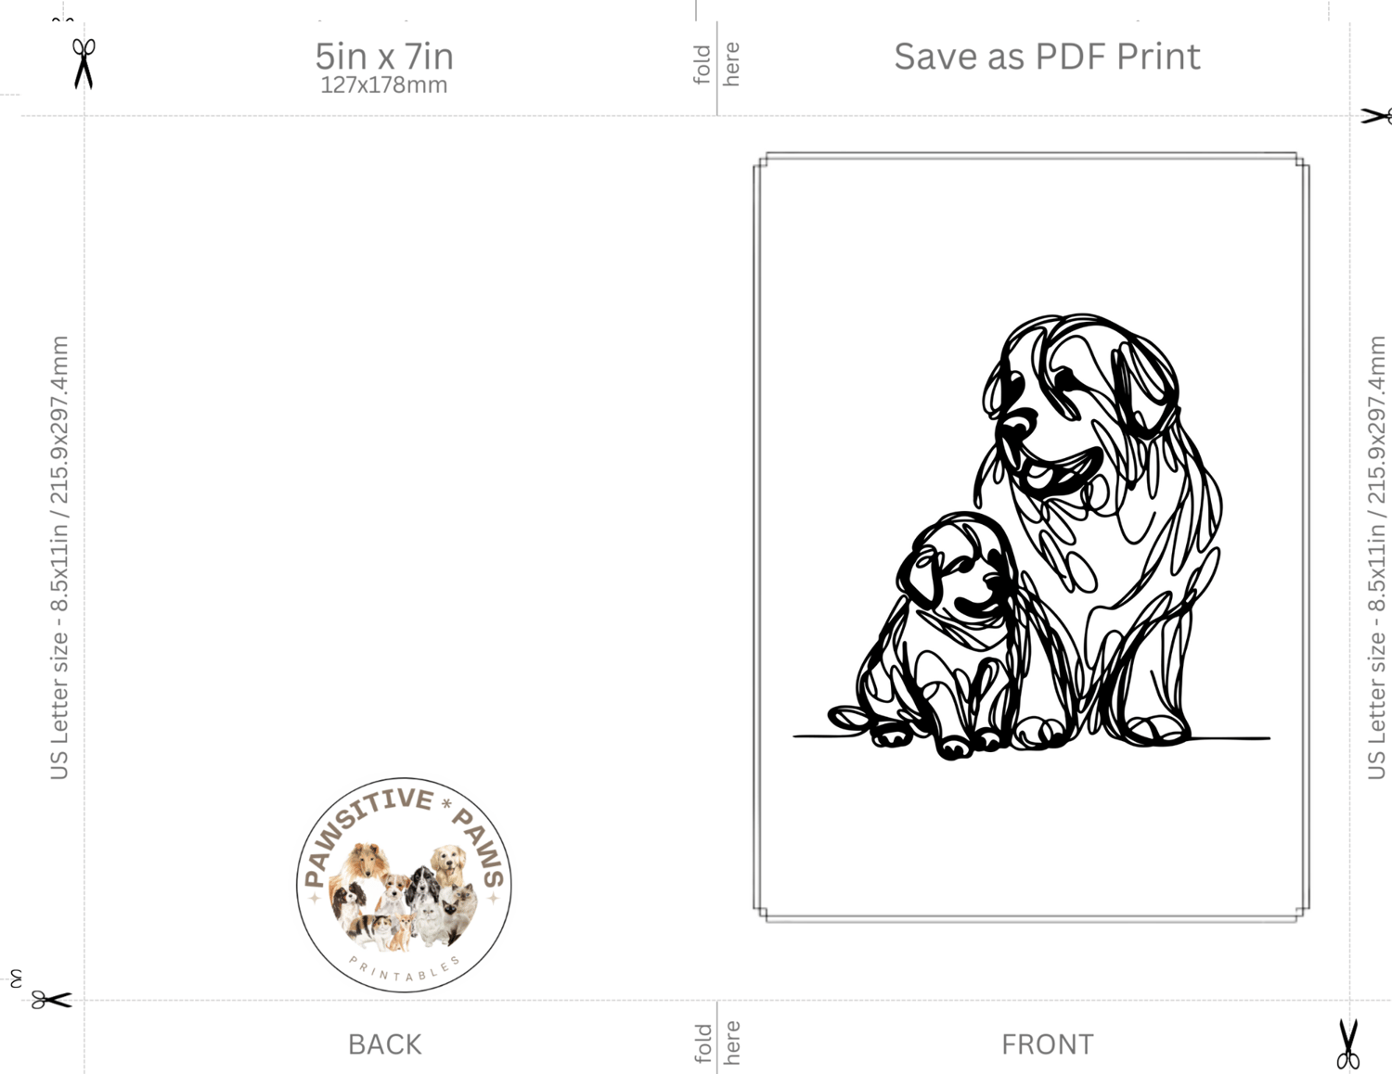This screenshot has height=1074, width=1392.
Task: Click the ground line under the dogs
Action: pos(1031,737)
